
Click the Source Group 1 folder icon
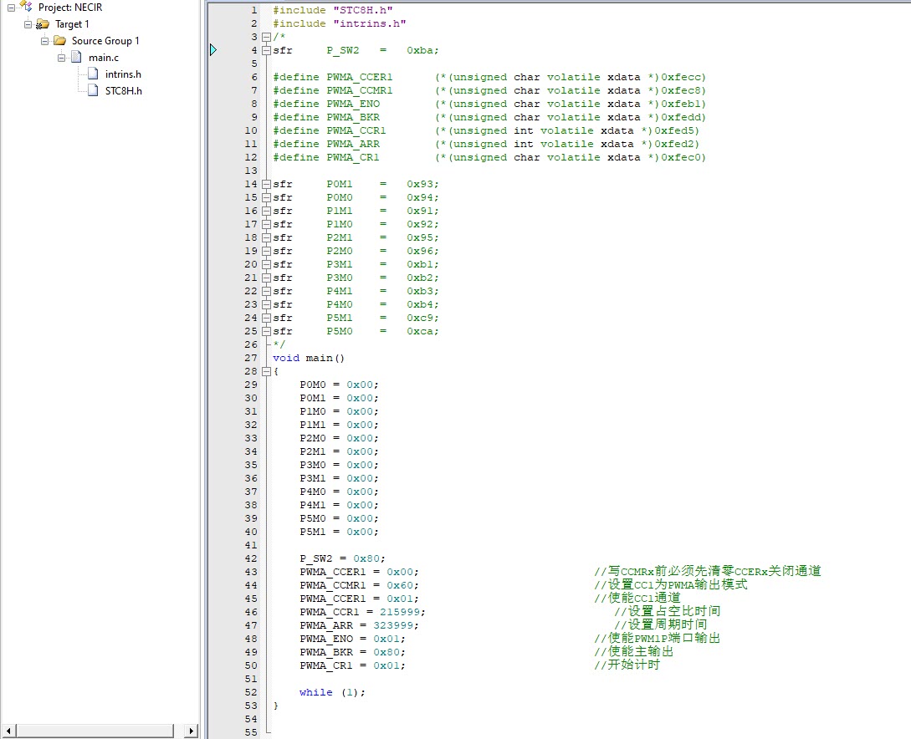point(59,40)
